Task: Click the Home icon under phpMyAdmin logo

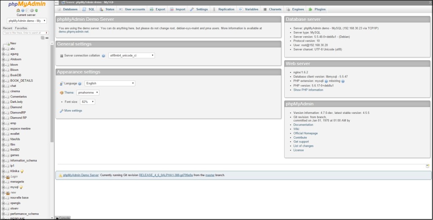Action: click(x=18, y=10)
